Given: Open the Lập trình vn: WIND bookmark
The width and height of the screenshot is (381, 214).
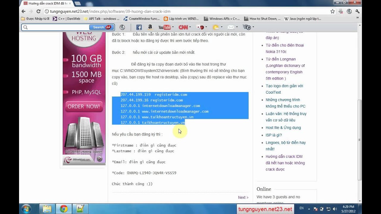Looking at the screenshot, I should 181,19.
